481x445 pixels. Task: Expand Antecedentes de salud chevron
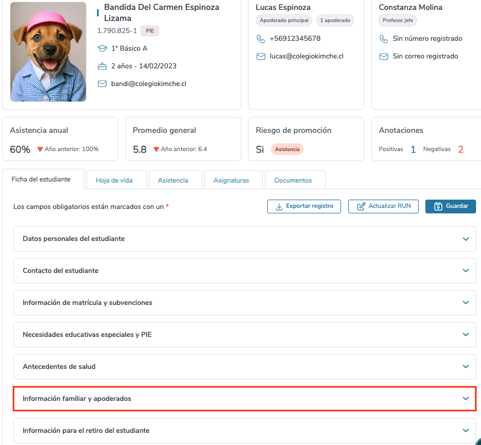pos(466,366)
